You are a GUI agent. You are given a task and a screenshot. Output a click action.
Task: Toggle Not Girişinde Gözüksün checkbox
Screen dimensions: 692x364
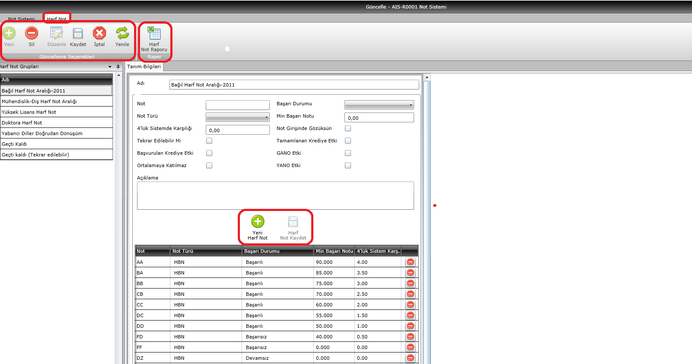348,128
